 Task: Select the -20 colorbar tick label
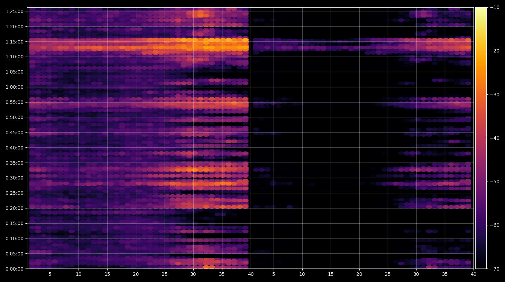click(495, 51)
